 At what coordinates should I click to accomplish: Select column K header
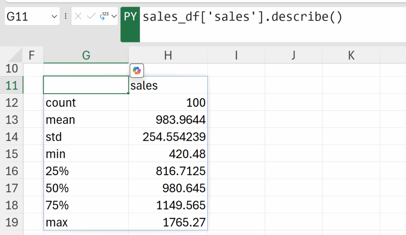pos(351,55)
